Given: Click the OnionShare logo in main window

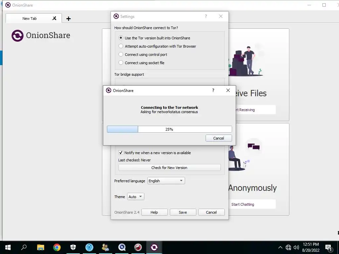Looking at the screenshot, I should [x=41, y=35].
